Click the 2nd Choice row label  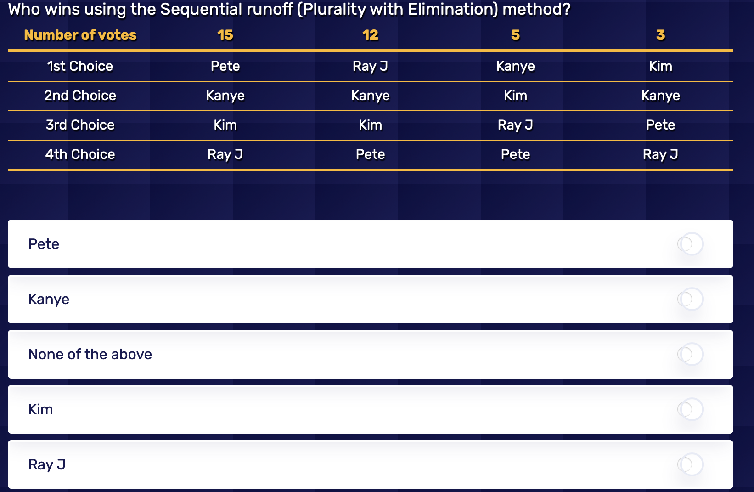[x=80, y=95]
